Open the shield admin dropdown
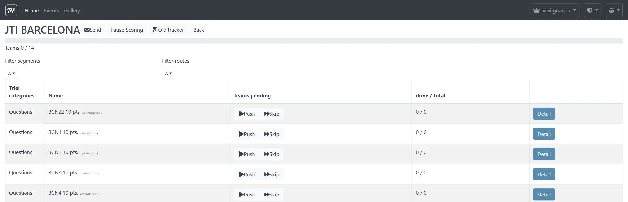Image resolution: width=628 pixels, height=202 pixels. point(592,10)
